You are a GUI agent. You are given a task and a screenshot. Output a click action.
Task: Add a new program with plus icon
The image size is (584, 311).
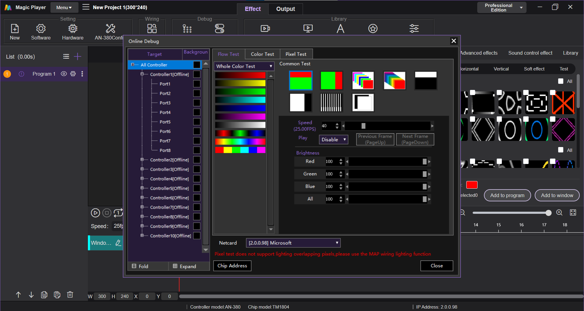coord(78,56)
